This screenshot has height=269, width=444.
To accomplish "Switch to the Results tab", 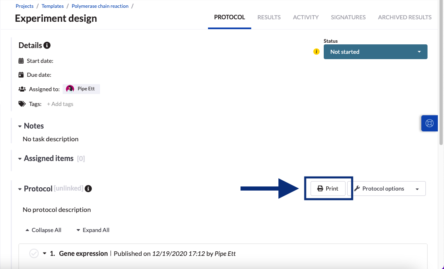I will [269, 17].
